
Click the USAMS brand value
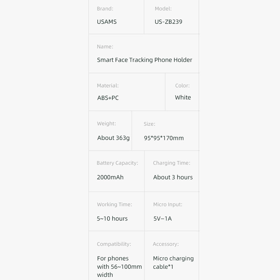click(x=107, y=22)
